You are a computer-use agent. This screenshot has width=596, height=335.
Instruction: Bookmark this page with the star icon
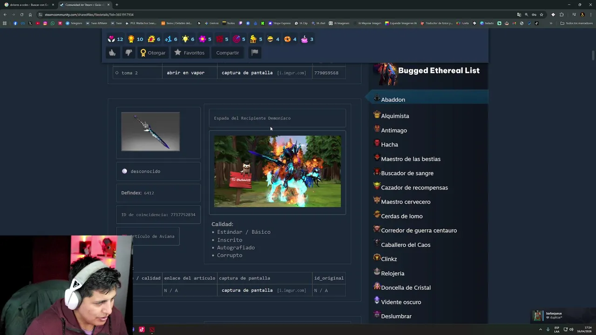click(541, 14)
